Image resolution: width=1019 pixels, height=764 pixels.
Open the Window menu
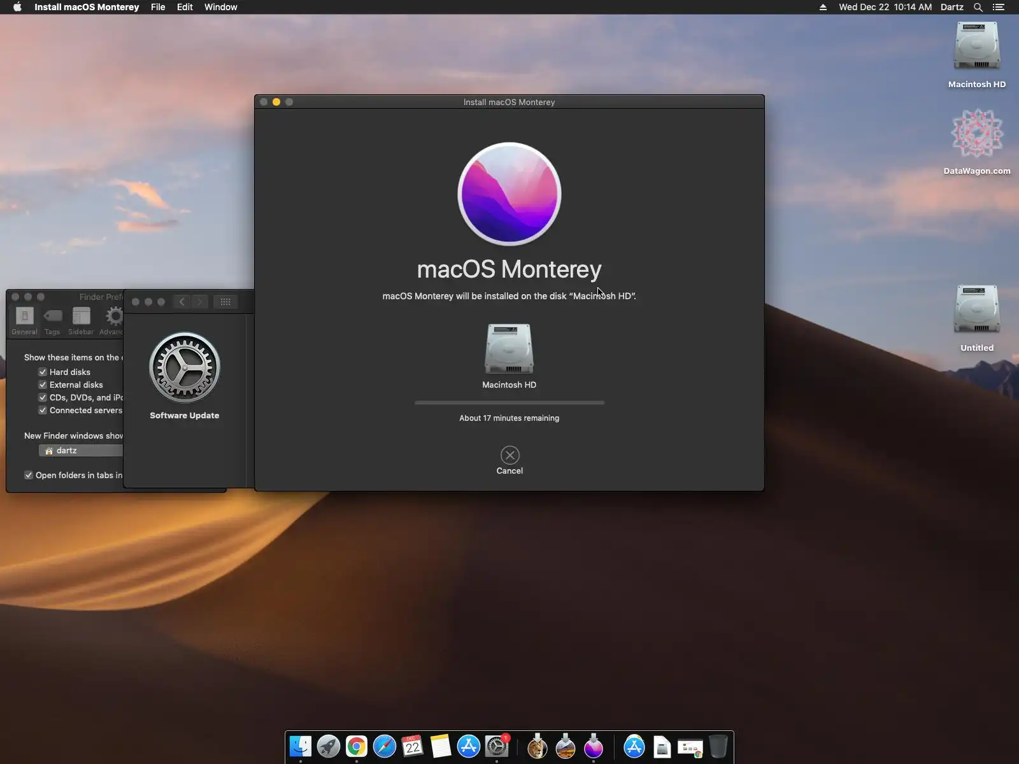point(221,7)
